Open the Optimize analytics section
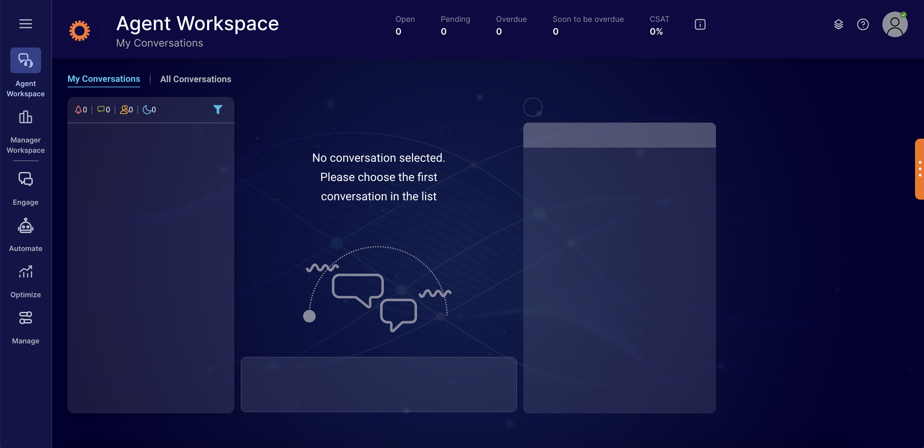Screen dimensions: 924x448 pyautogui.click(x=25, y=281)
